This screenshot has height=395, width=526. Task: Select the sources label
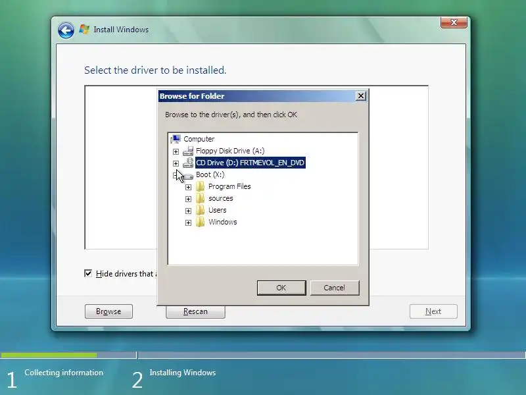pos(221,198)
